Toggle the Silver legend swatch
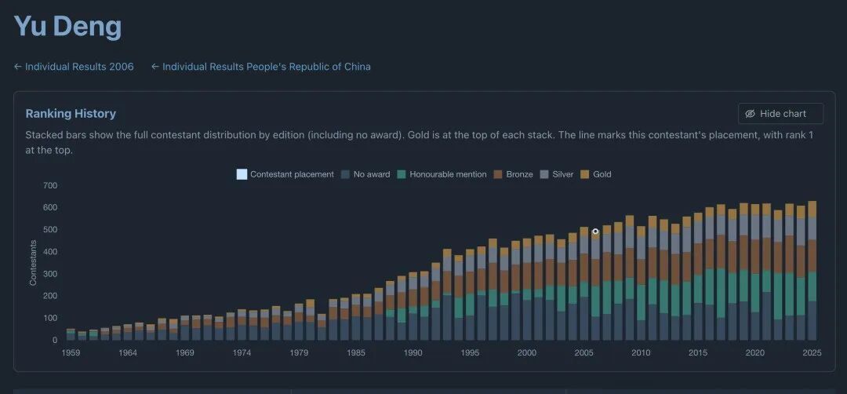 point(544,174)
